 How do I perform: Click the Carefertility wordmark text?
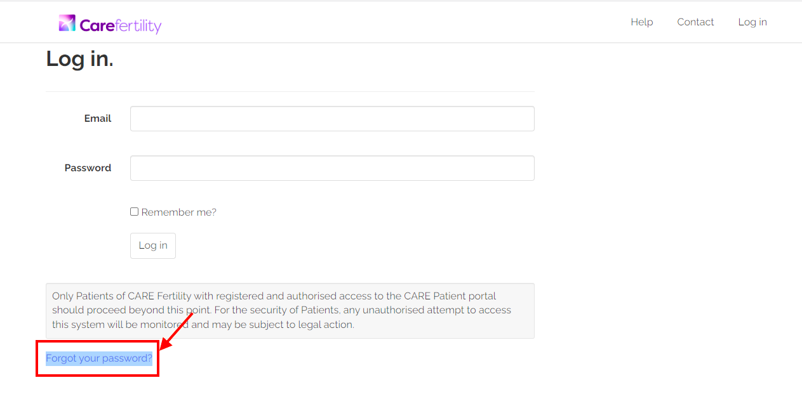tap(121, 25)
